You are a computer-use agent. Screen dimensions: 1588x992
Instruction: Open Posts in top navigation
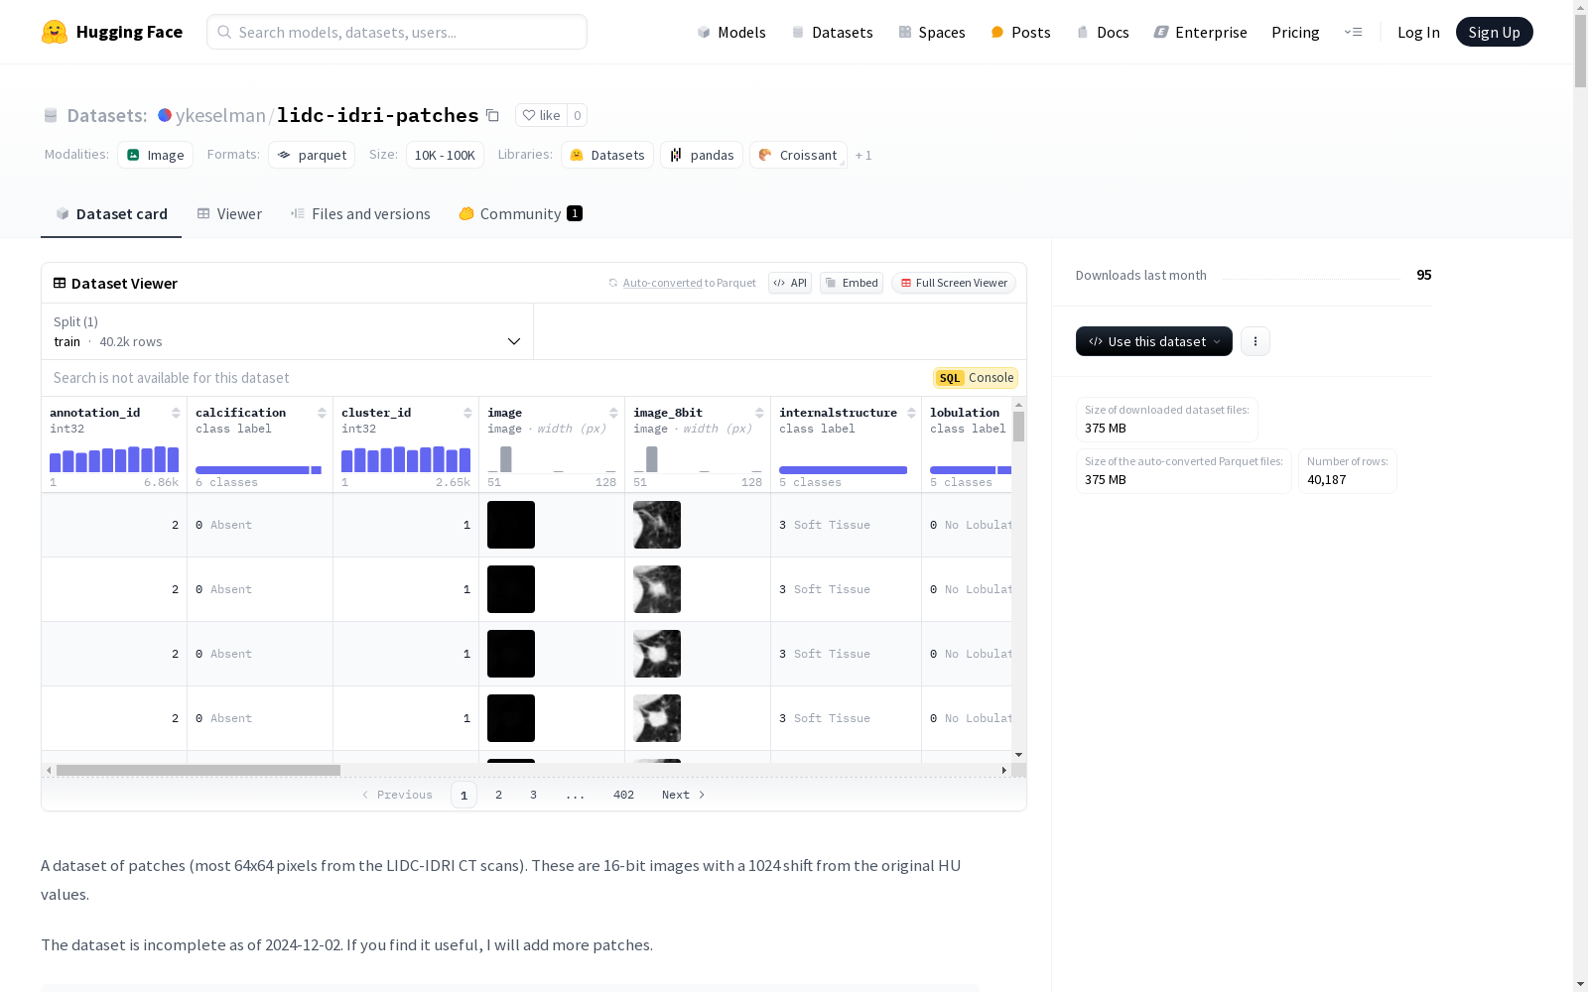1021,32
